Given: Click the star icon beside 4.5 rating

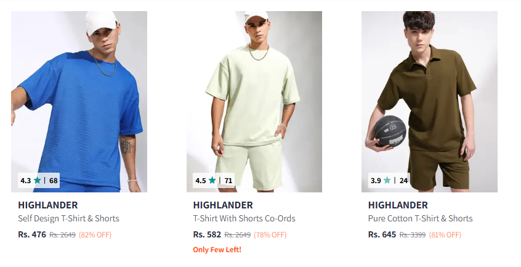Looking at the screenshot, I should [212, 181].
